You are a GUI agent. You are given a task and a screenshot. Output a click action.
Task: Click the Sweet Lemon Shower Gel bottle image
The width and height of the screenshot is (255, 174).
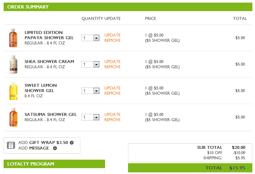(13, 91)
